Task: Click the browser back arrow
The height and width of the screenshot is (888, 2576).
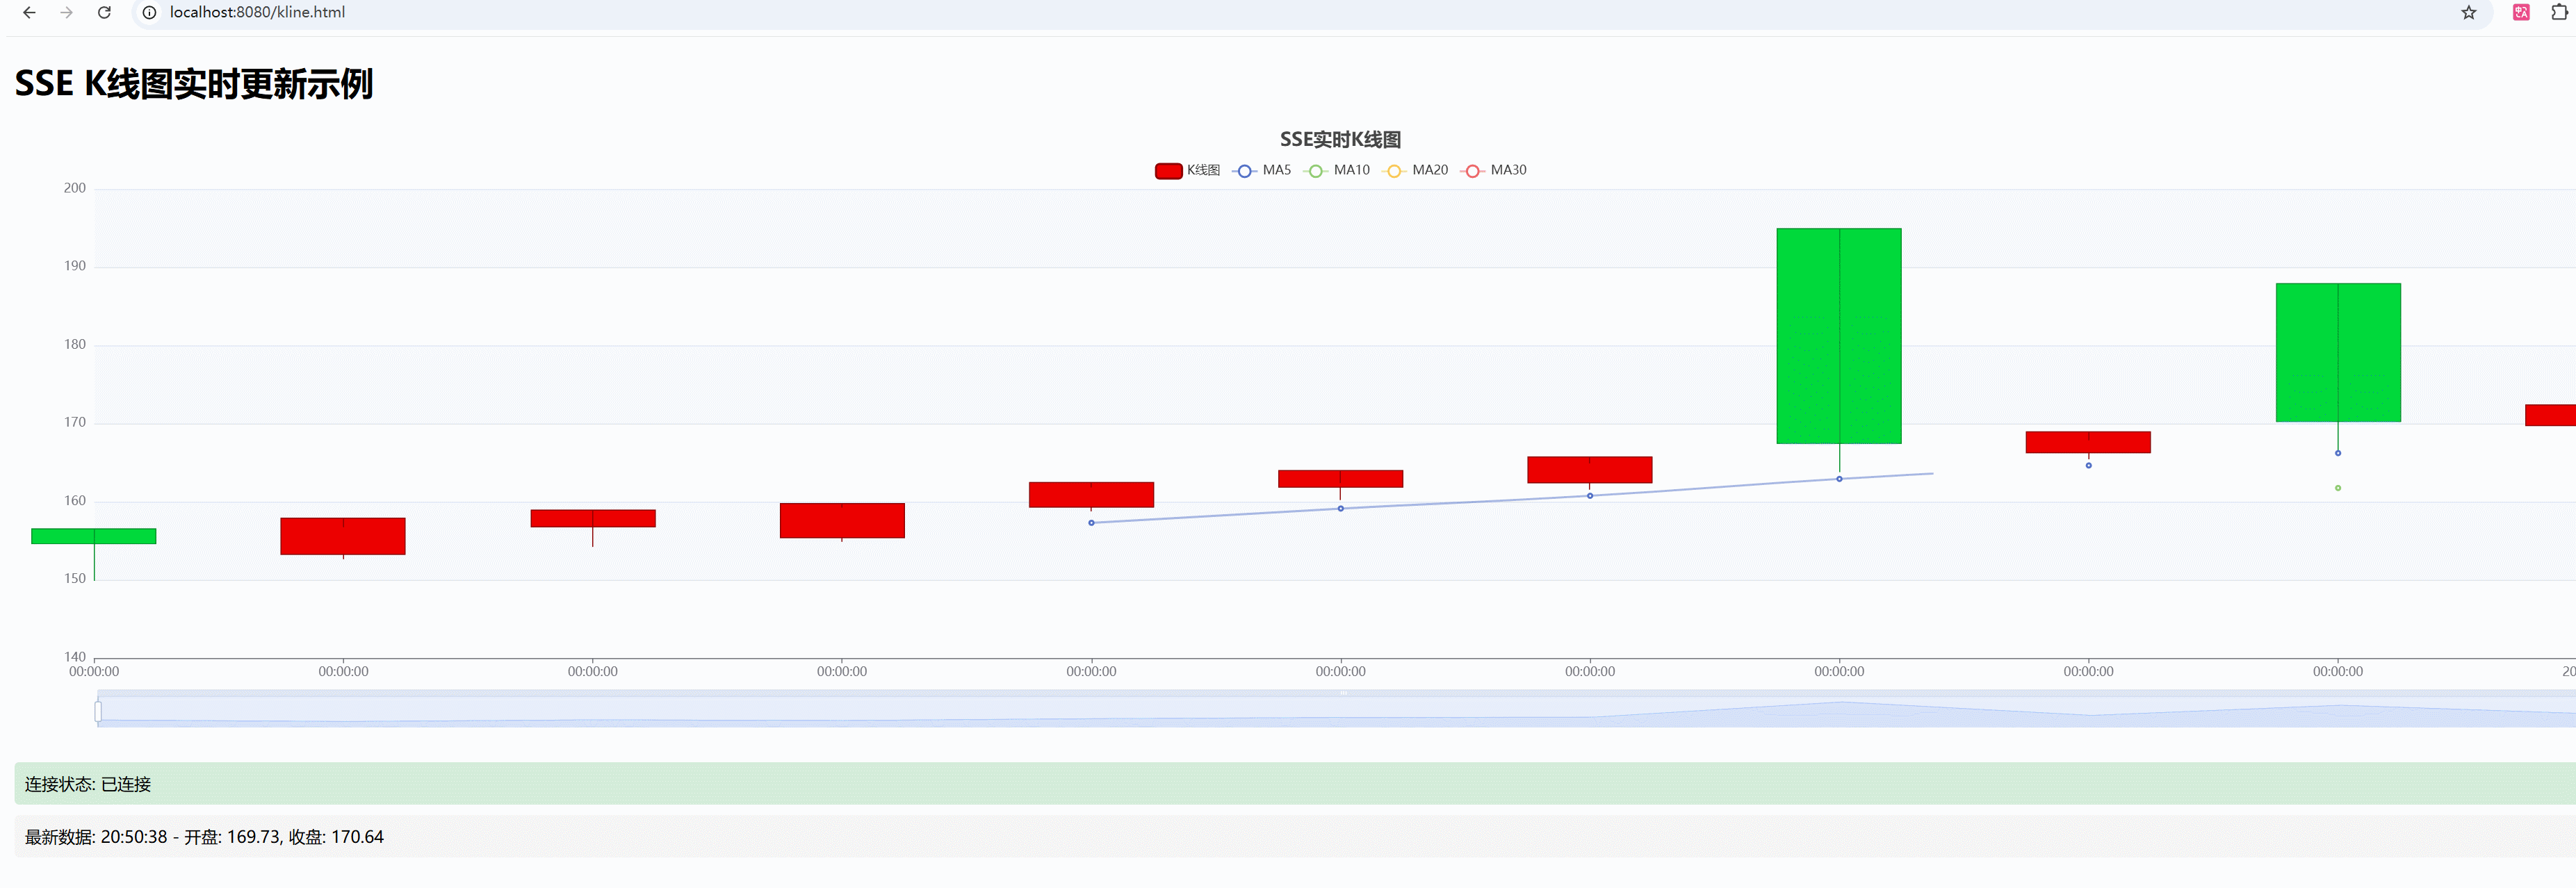Action: pyautogui.click(x=29, y=13)
